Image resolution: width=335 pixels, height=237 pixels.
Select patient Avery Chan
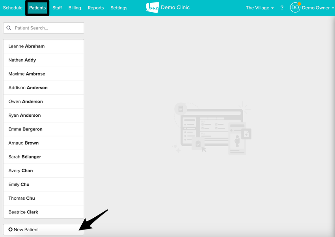(x=44, y=171)
